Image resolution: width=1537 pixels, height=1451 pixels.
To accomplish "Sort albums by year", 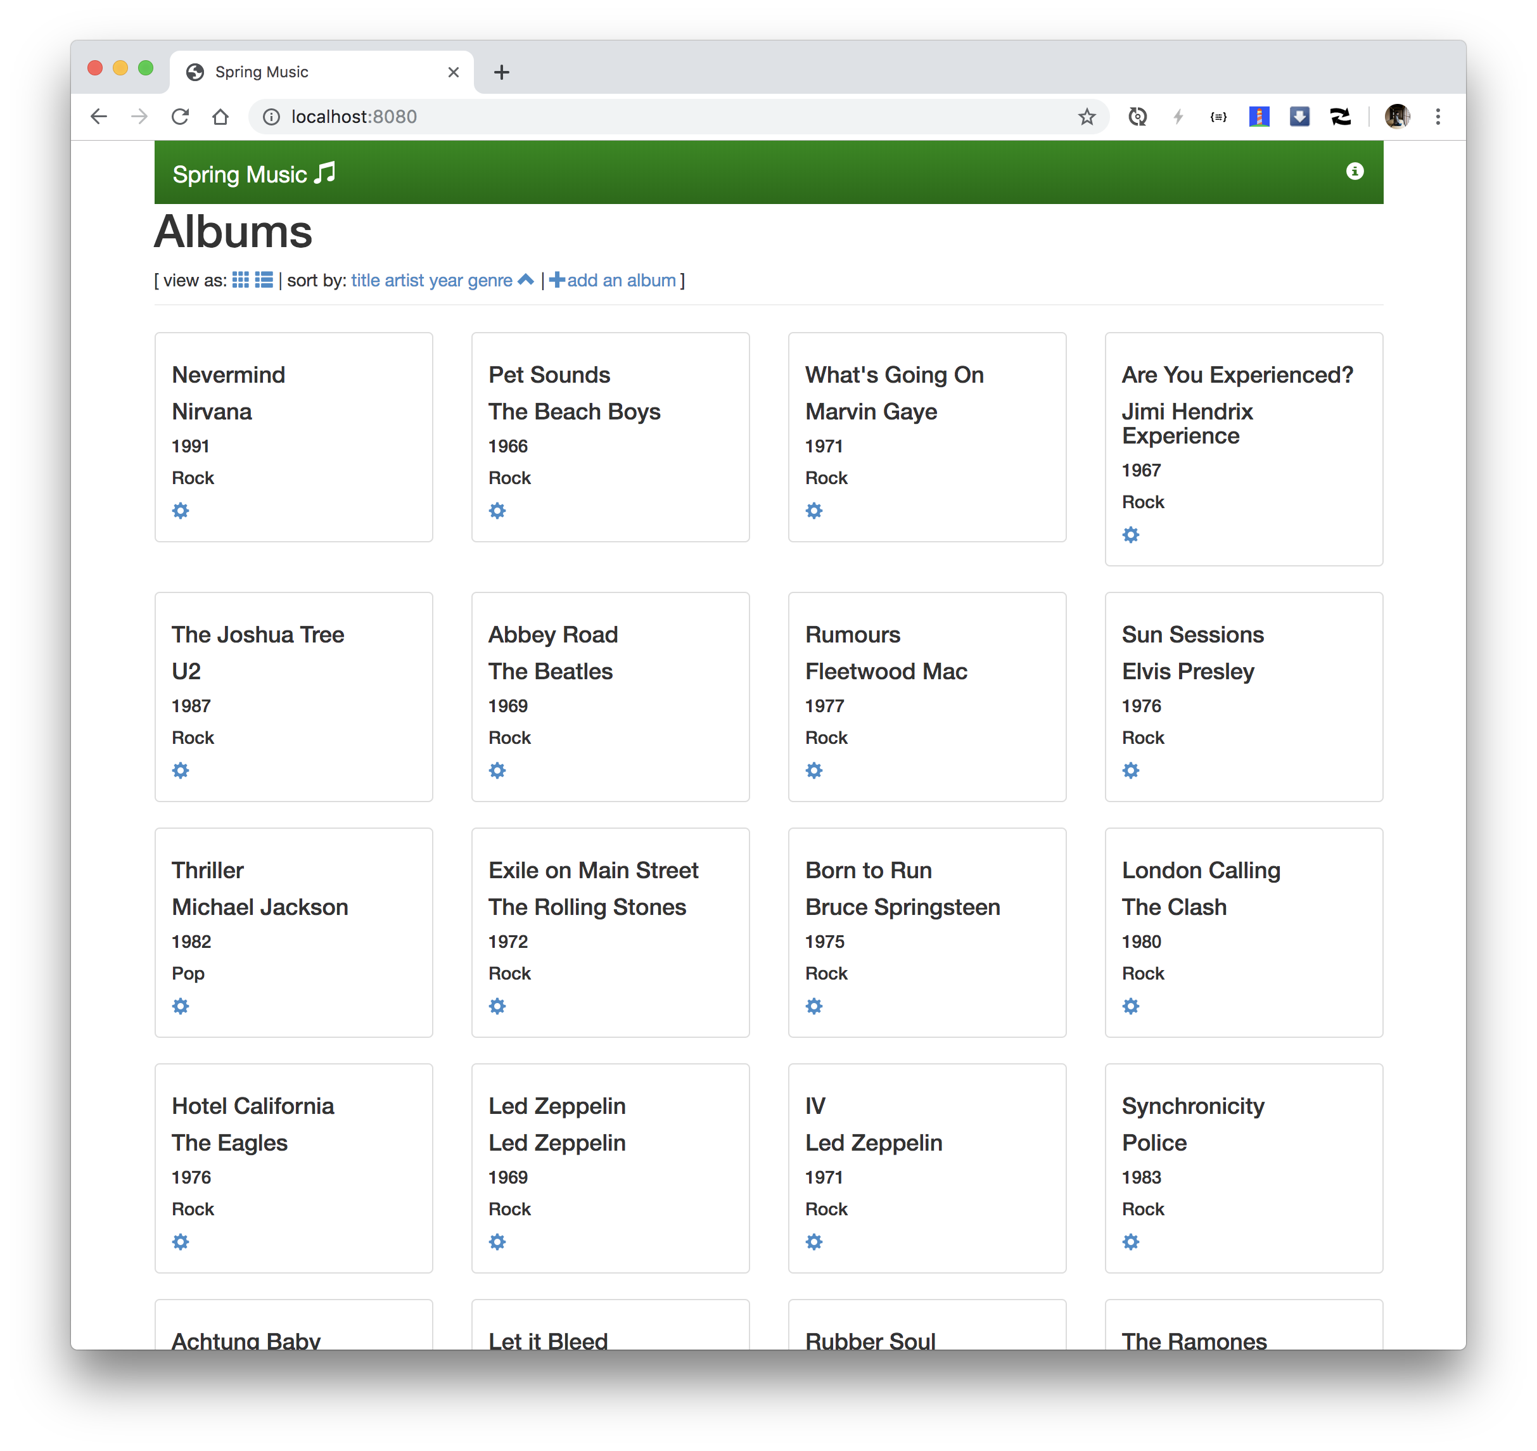I will click(445, 281).
